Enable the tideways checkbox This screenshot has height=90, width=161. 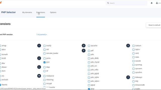point(133,77)
